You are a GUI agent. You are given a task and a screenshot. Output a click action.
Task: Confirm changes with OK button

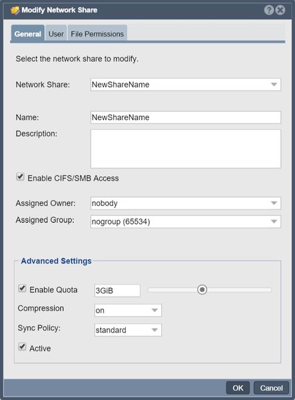(x=238, y=388)
